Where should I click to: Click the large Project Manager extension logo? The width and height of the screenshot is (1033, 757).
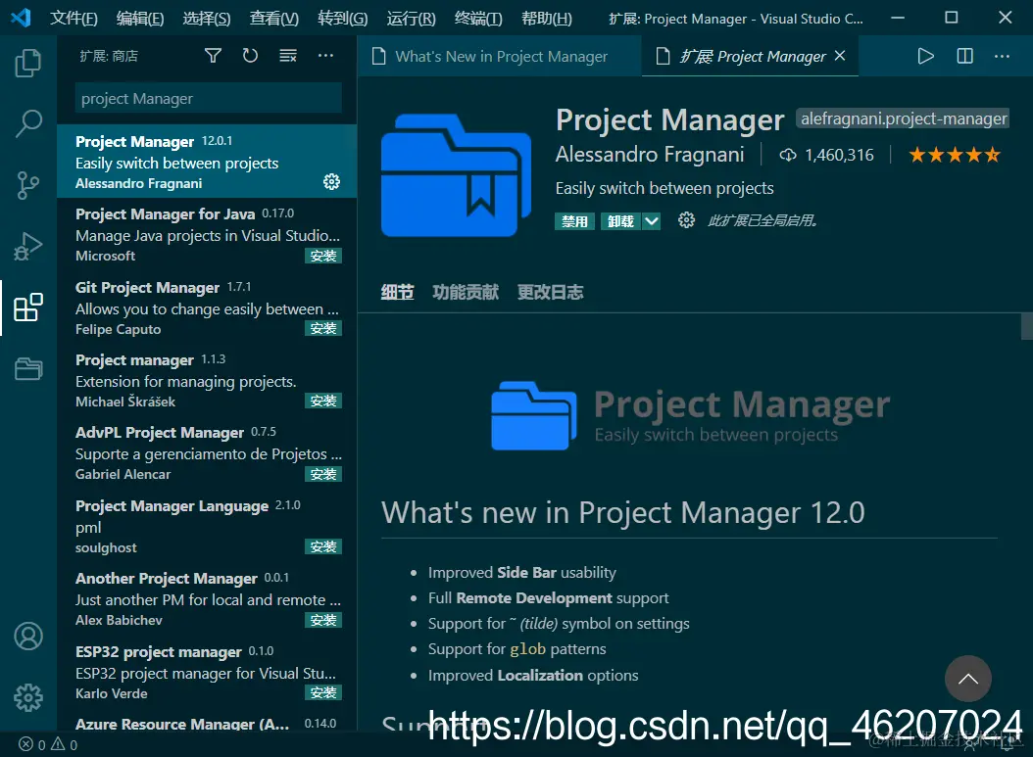coord(456,175)
